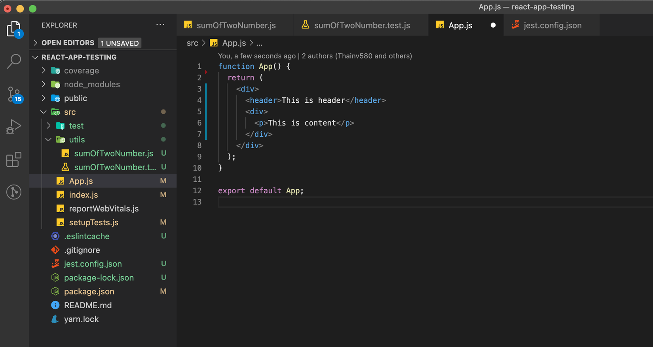This screenshot has height=347, width=653.
Task: Collapse the utils folder
Action: pos(76,140)
